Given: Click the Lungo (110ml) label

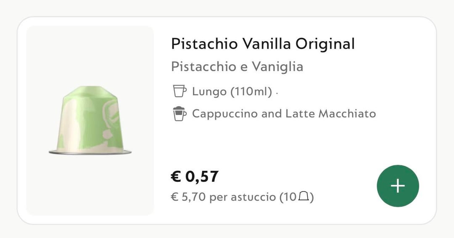Looking at the screenshot, I should pos(232,92).
